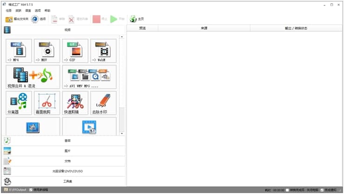Image resolution: width=344 pixels, height=194 pixels.
Task: Select the -> WebM conversion tile
Action: click(103, 51)
